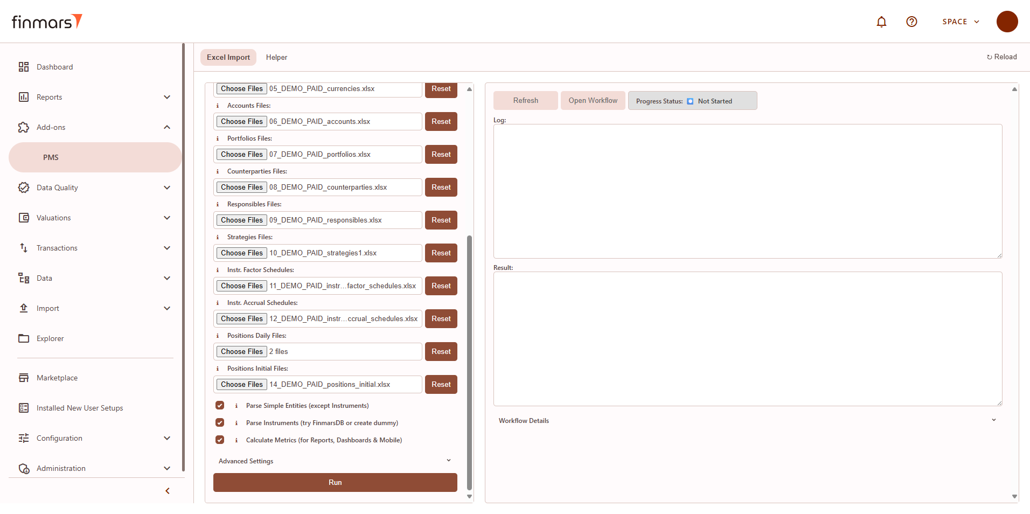Click the Refresh button

tap(526, 100)
